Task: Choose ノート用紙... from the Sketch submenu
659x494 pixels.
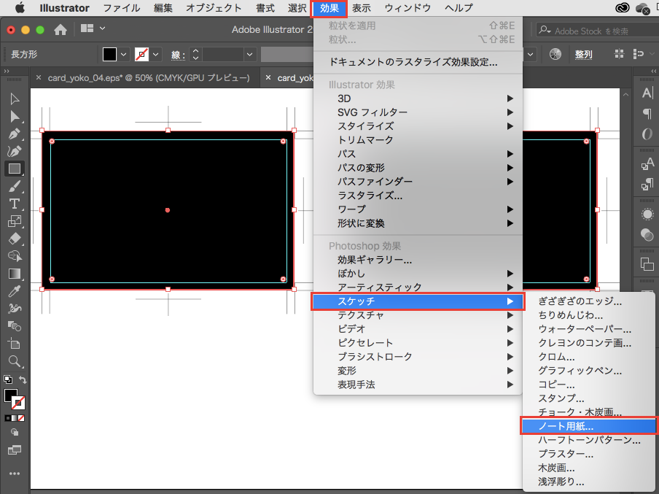Action: [566, 426]
